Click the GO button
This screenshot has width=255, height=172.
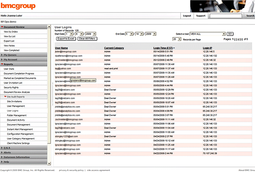pos(230,34)
